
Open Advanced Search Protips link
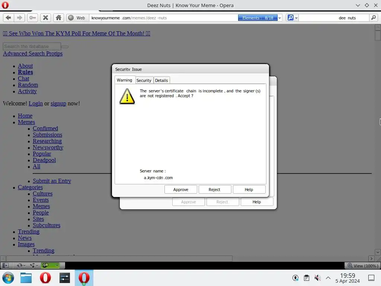tap(33, 54)
